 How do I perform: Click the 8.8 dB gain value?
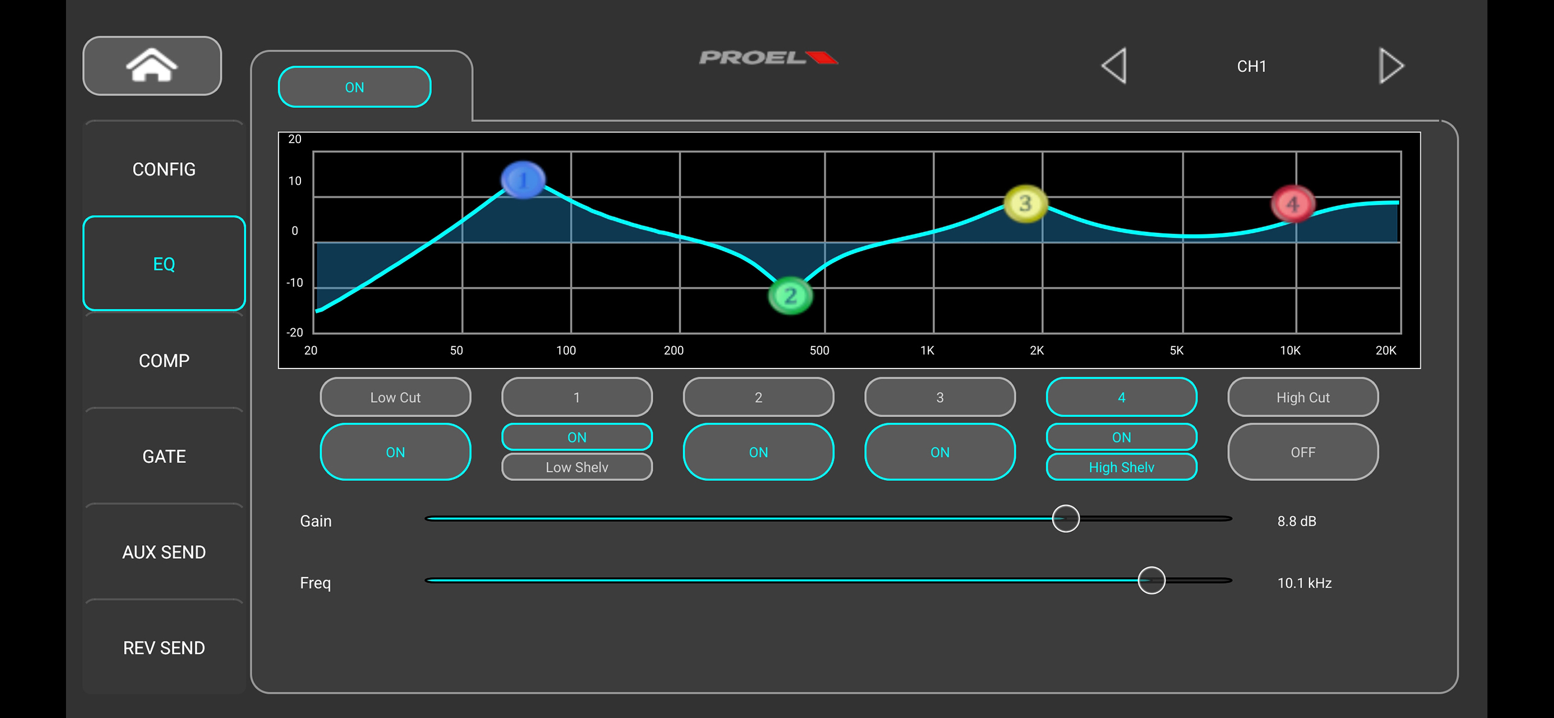point(1297,521)
